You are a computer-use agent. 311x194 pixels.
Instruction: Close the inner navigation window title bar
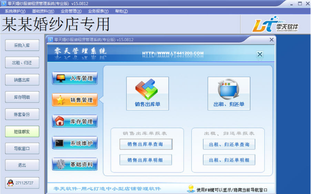(x=272, y=40)
